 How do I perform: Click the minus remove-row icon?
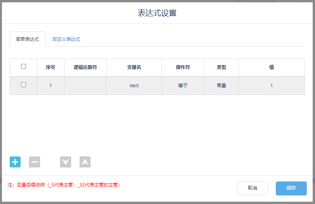click(35, 162)
